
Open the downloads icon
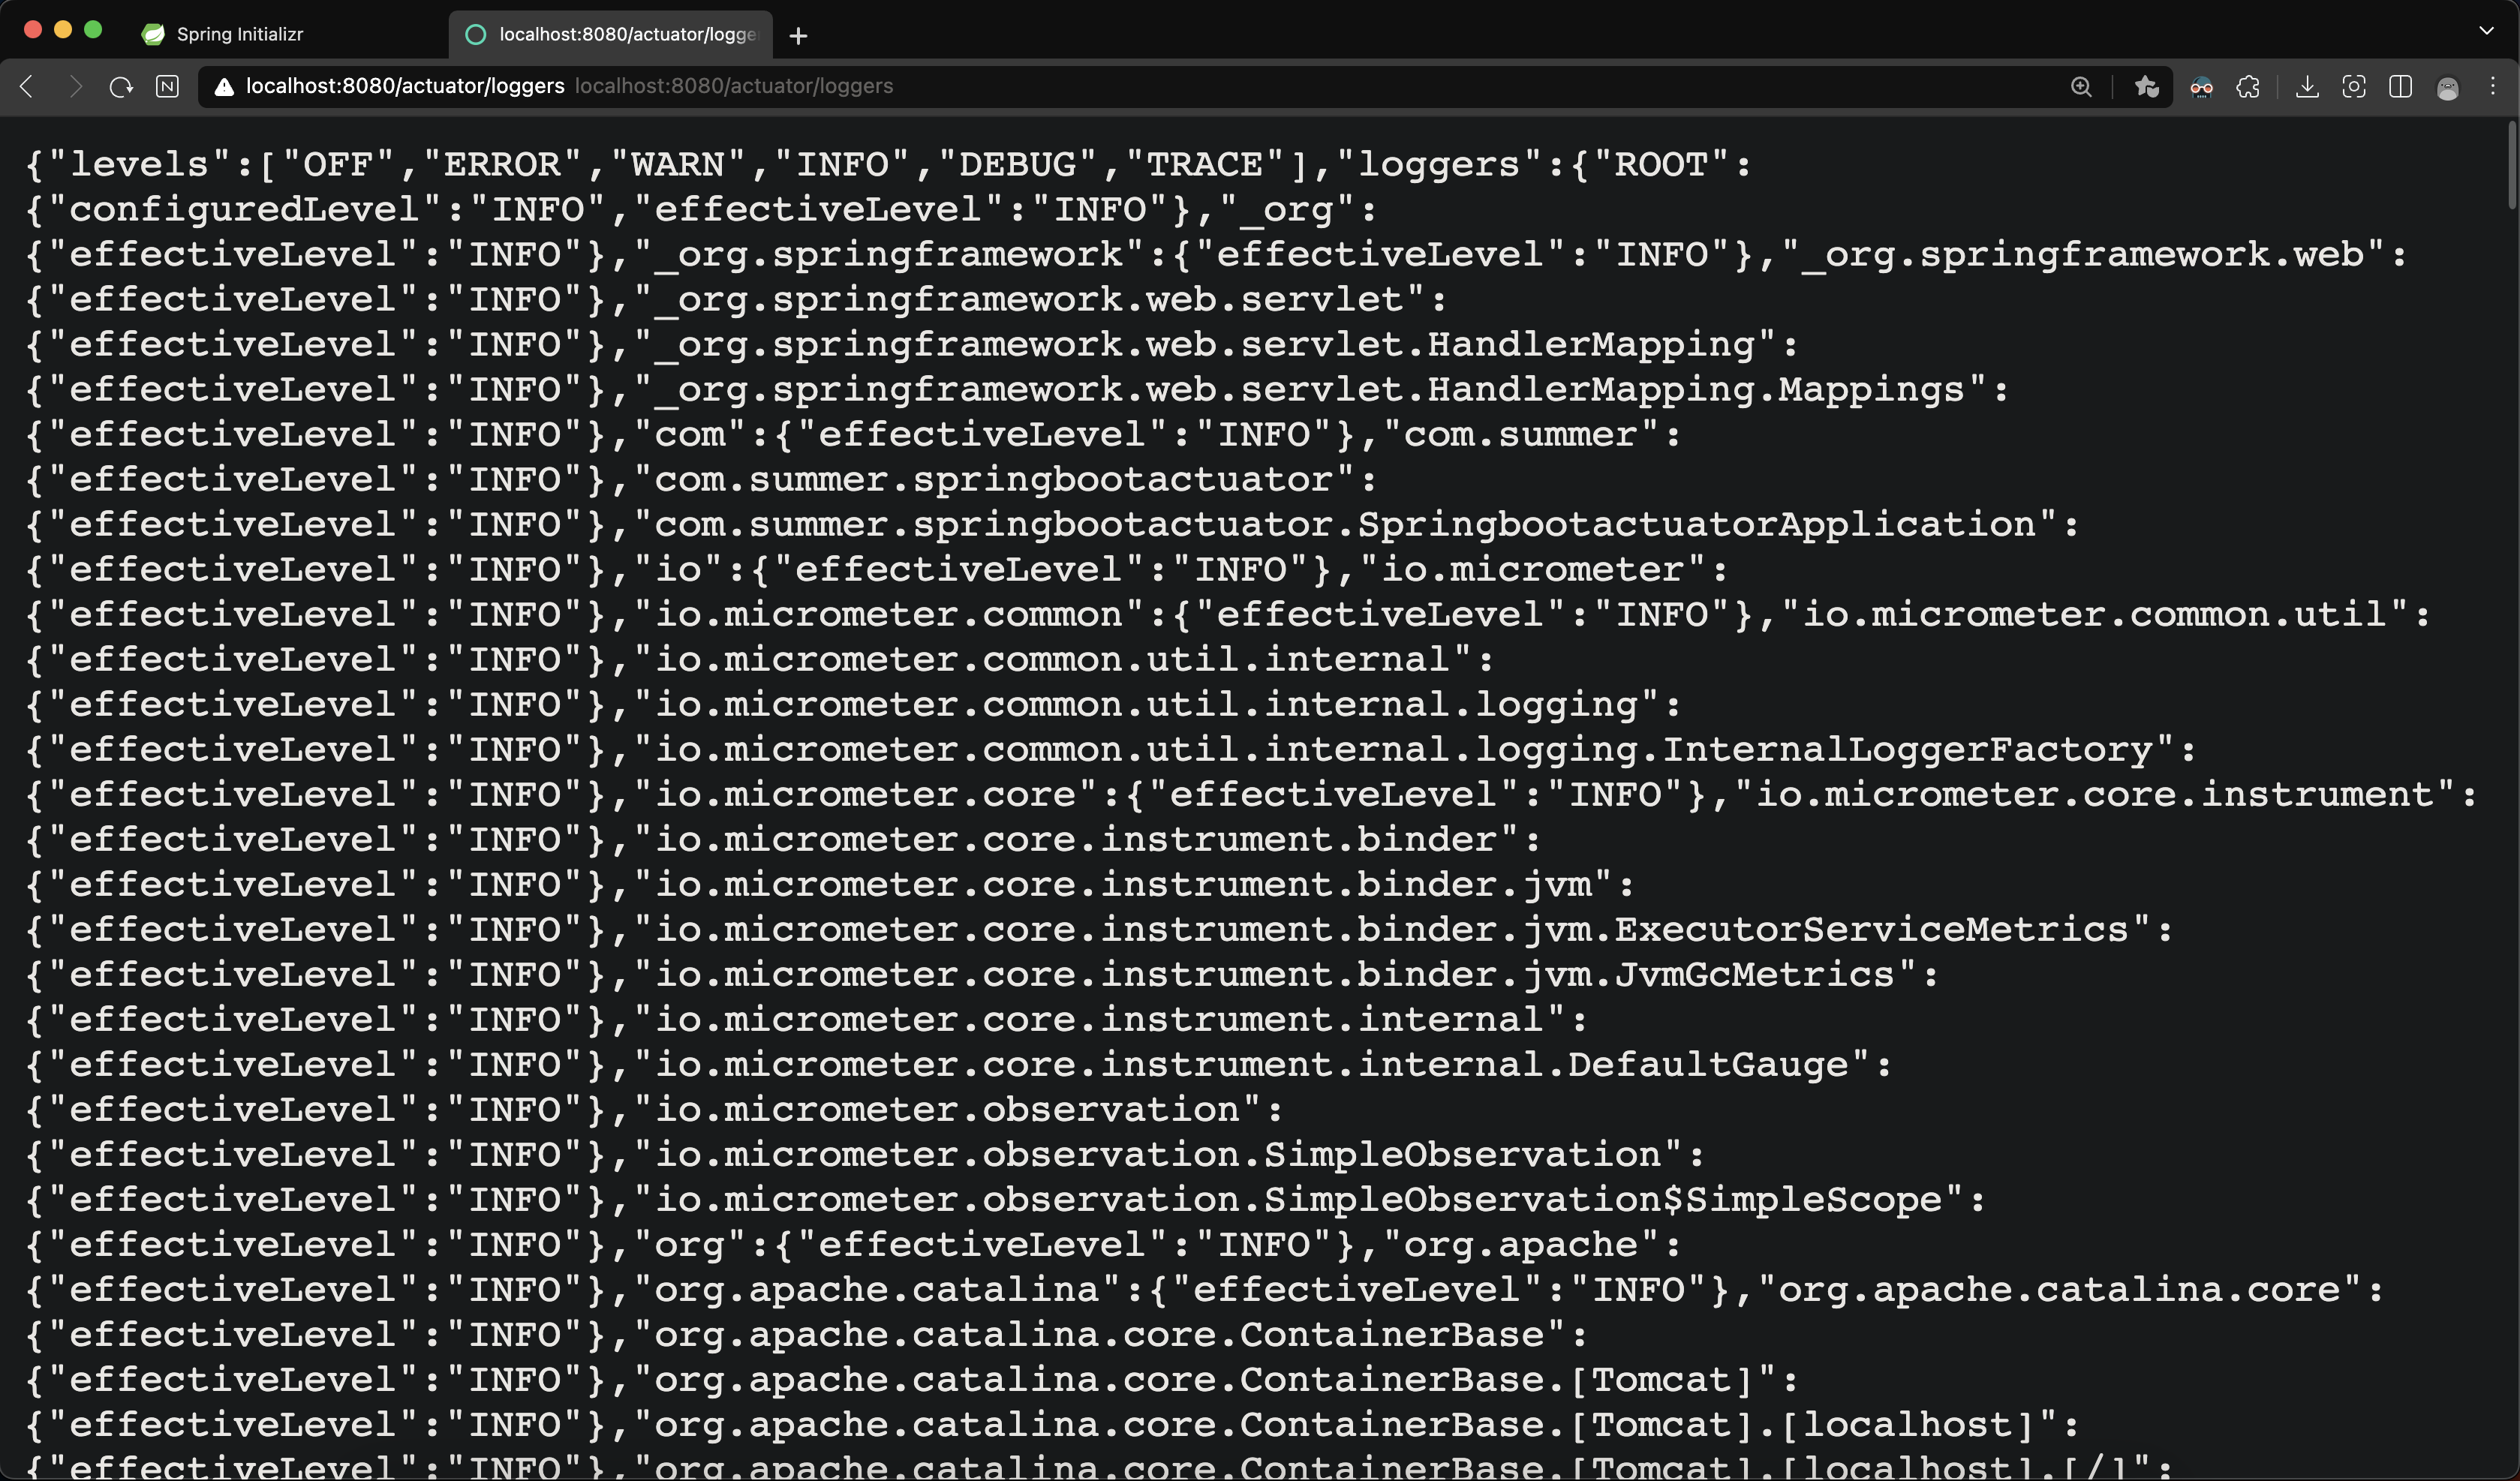pyautogui.click(x=2307, y=87)
